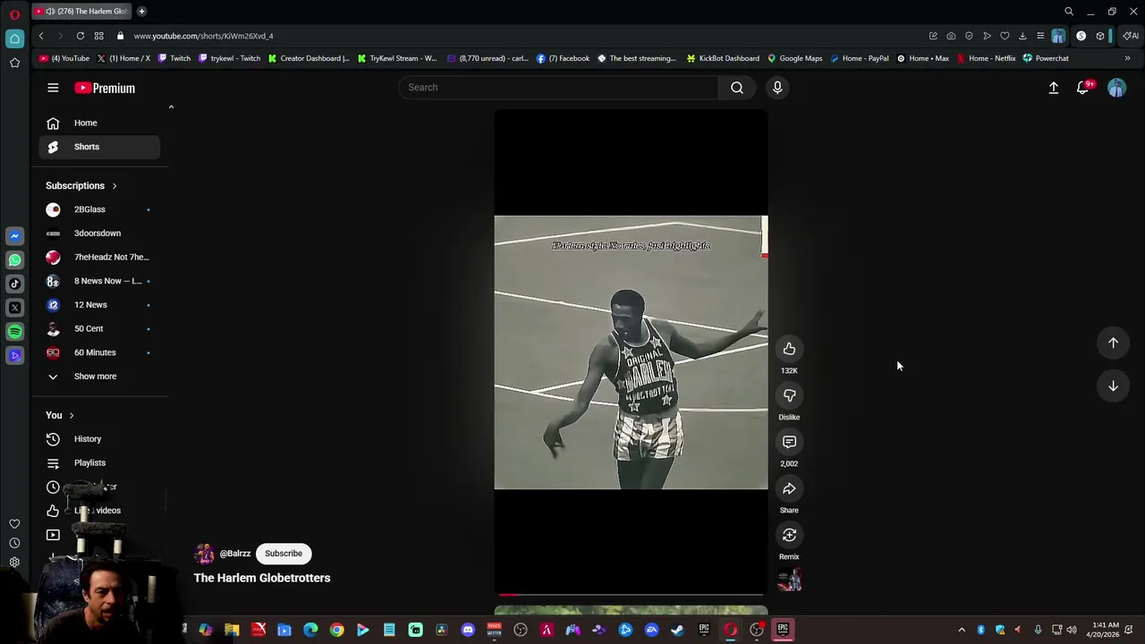Viewport: 1145px width, 644px height.
Task: Open a new browser tab
Action: tap(141, 12)
